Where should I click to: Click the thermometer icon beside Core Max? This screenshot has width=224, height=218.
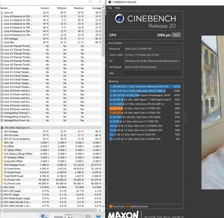2,42
